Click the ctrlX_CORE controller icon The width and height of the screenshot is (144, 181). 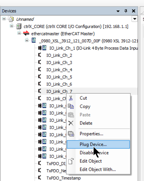(x=19, y=26)
